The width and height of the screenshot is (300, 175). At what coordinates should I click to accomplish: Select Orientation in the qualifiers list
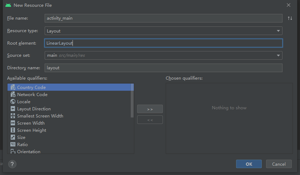tap(29, 151)
